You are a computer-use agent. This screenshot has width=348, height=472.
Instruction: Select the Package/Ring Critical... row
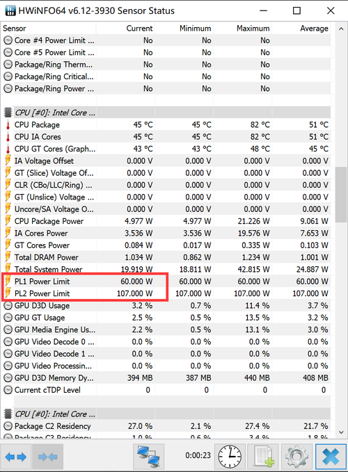point(166,76)
